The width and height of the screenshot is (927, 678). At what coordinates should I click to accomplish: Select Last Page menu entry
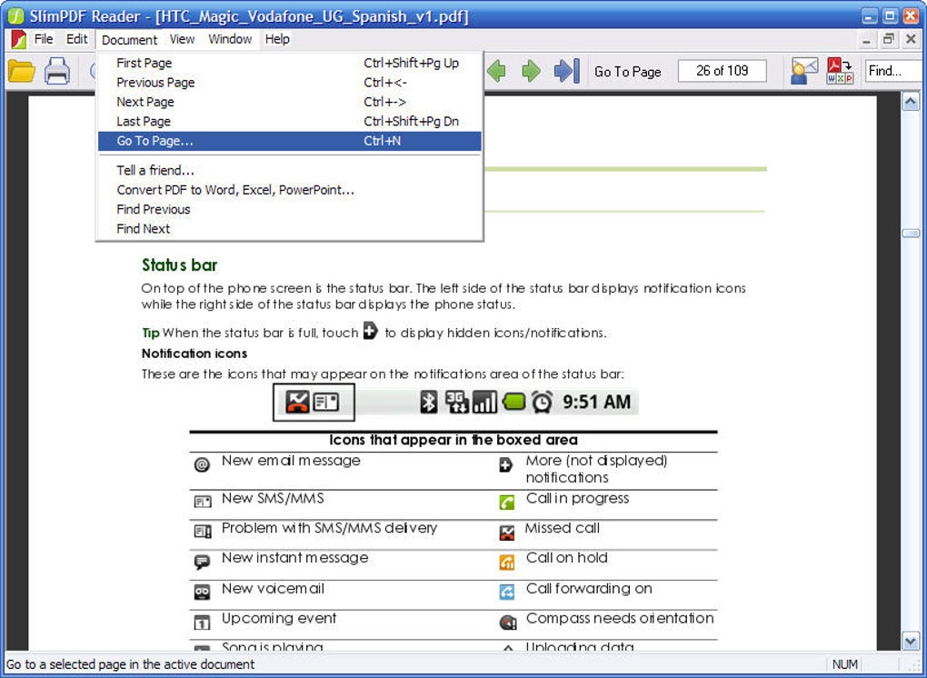click(x=290, y=121)
